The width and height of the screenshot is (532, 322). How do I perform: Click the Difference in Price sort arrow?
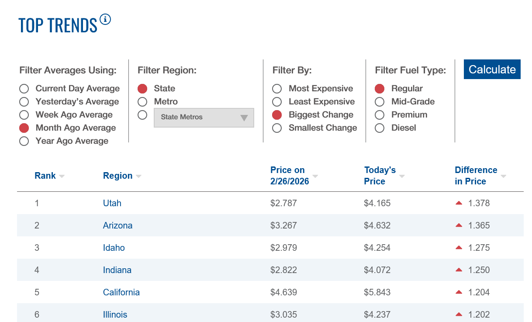(x=503, y=177)
